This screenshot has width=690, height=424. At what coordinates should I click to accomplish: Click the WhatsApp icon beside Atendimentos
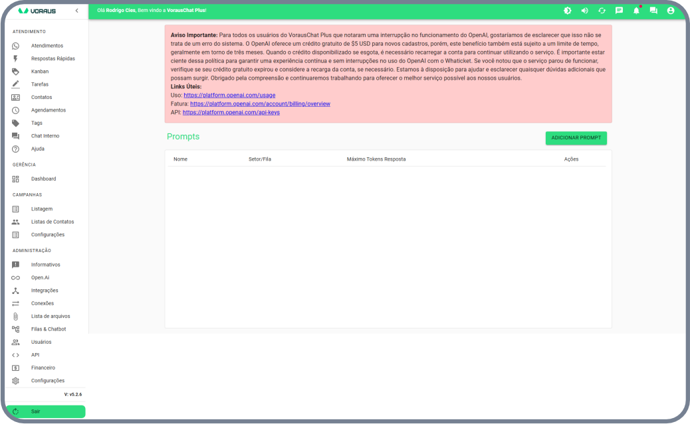click(16, 46)
